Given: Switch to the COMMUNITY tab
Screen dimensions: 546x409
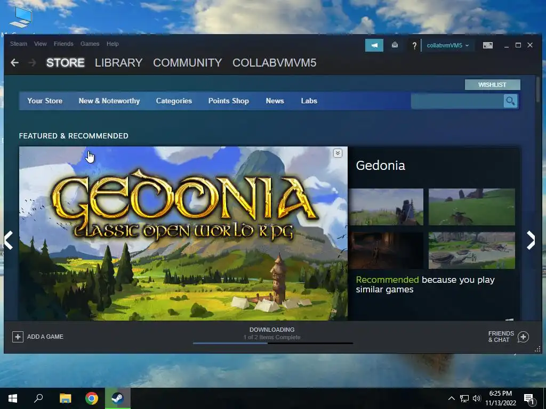Looking at the screenshot, I should tap(187, 63).
